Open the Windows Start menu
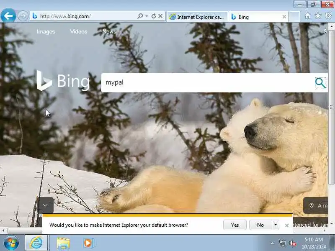This screenshot has width=335, height=251. coord(11,243)
